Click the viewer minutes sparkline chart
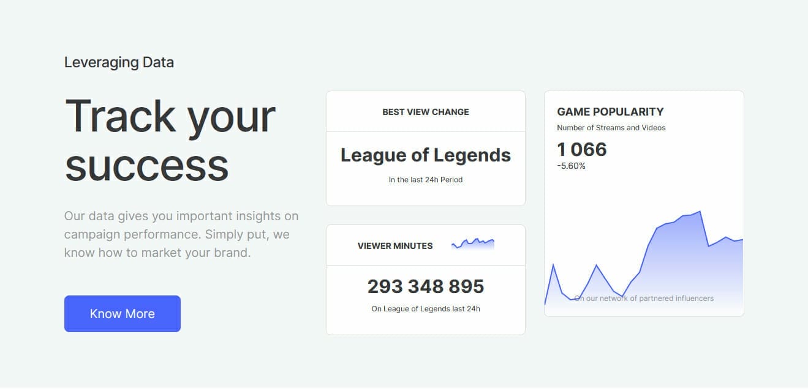 (472, 244)
